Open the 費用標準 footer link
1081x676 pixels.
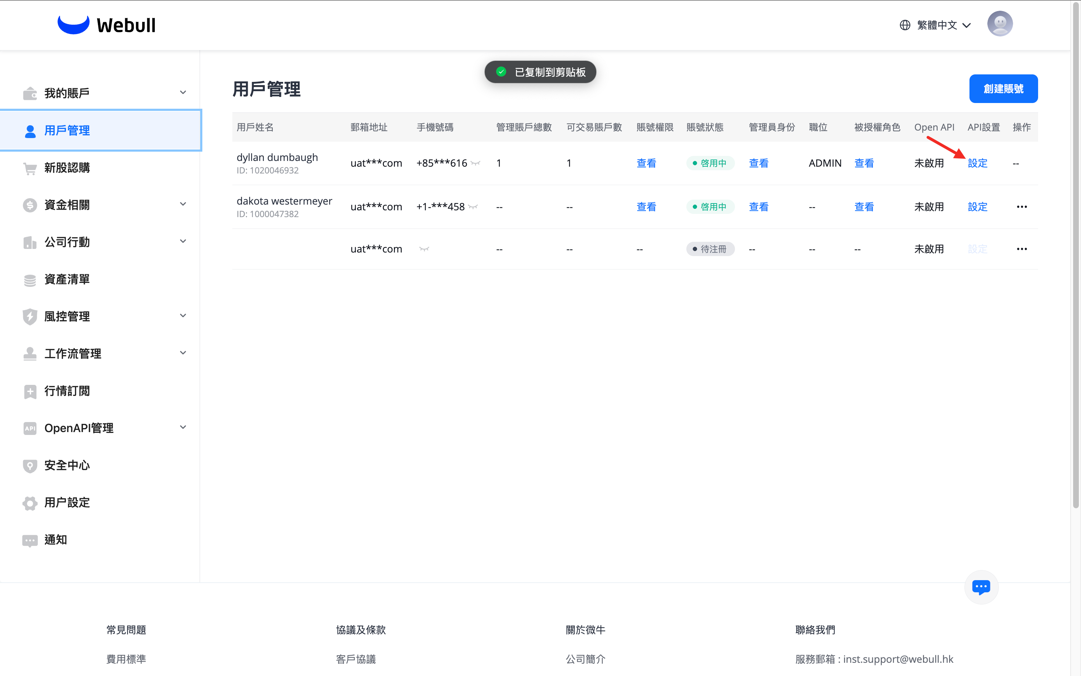[x=127, y=659]
